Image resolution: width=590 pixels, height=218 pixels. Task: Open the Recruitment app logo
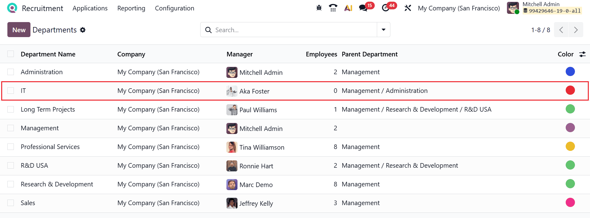click(x=12, y=8)
